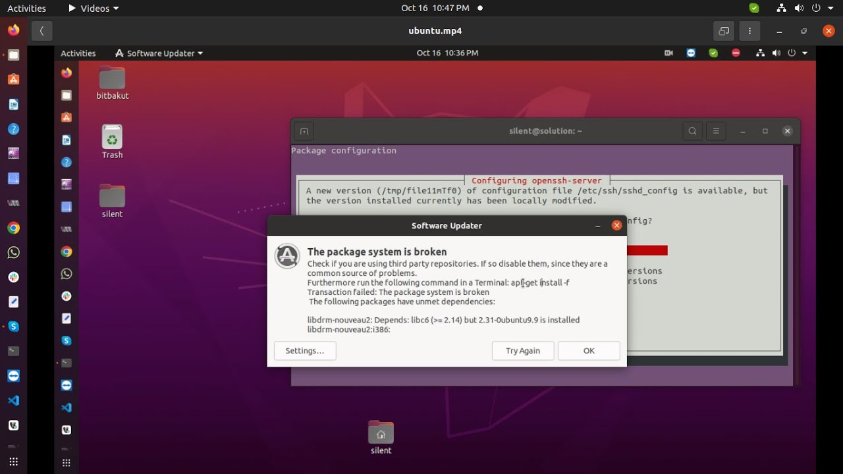Open the Oct 16 10:36 PM clock in the video

[x=447, y=53]
